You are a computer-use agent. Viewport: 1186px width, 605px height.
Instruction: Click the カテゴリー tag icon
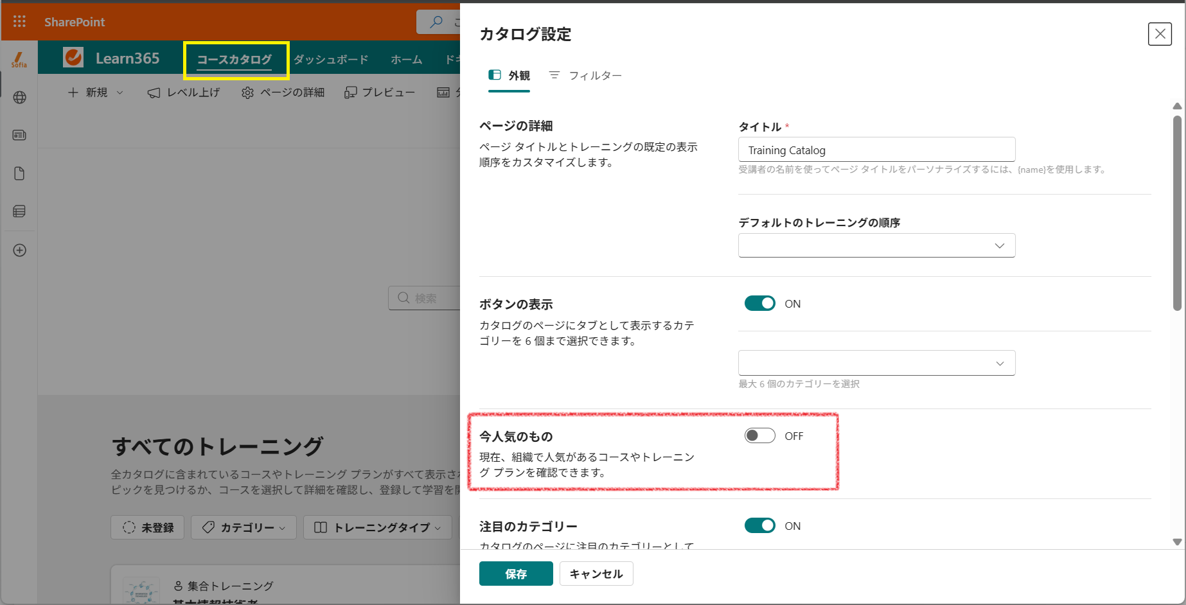click(208, 527)
